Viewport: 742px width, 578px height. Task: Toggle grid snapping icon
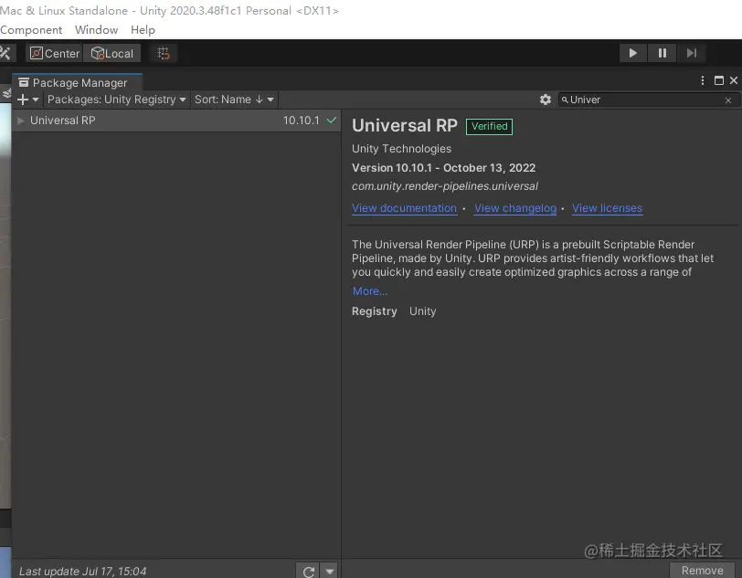[164, 54]
